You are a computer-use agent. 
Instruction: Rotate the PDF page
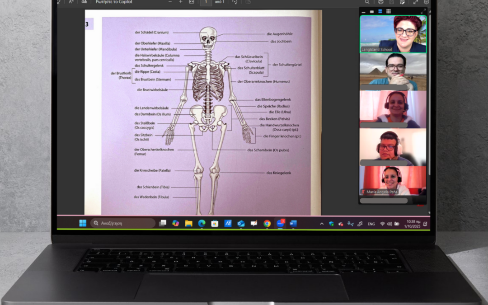pyautogui.click(x=235, y=2)
